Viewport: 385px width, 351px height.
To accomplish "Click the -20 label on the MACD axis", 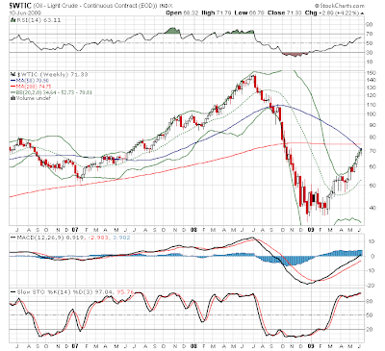I will point(370,286).
